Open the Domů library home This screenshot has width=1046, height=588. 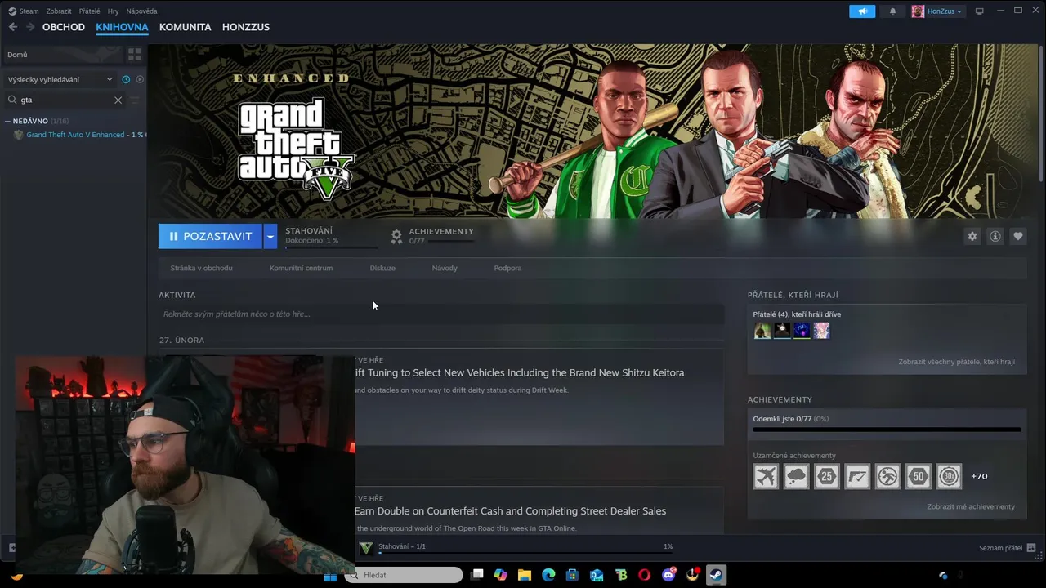[x=61, y=55]
